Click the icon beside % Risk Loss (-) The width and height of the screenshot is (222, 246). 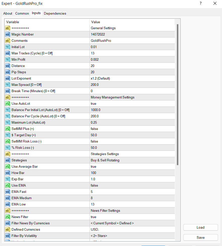coord(8,148)
